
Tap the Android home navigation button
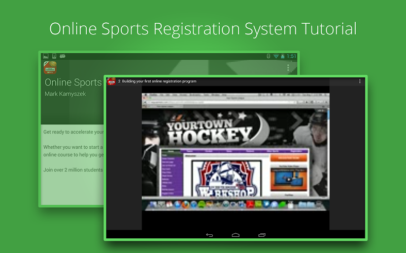[x=235, y=235]
